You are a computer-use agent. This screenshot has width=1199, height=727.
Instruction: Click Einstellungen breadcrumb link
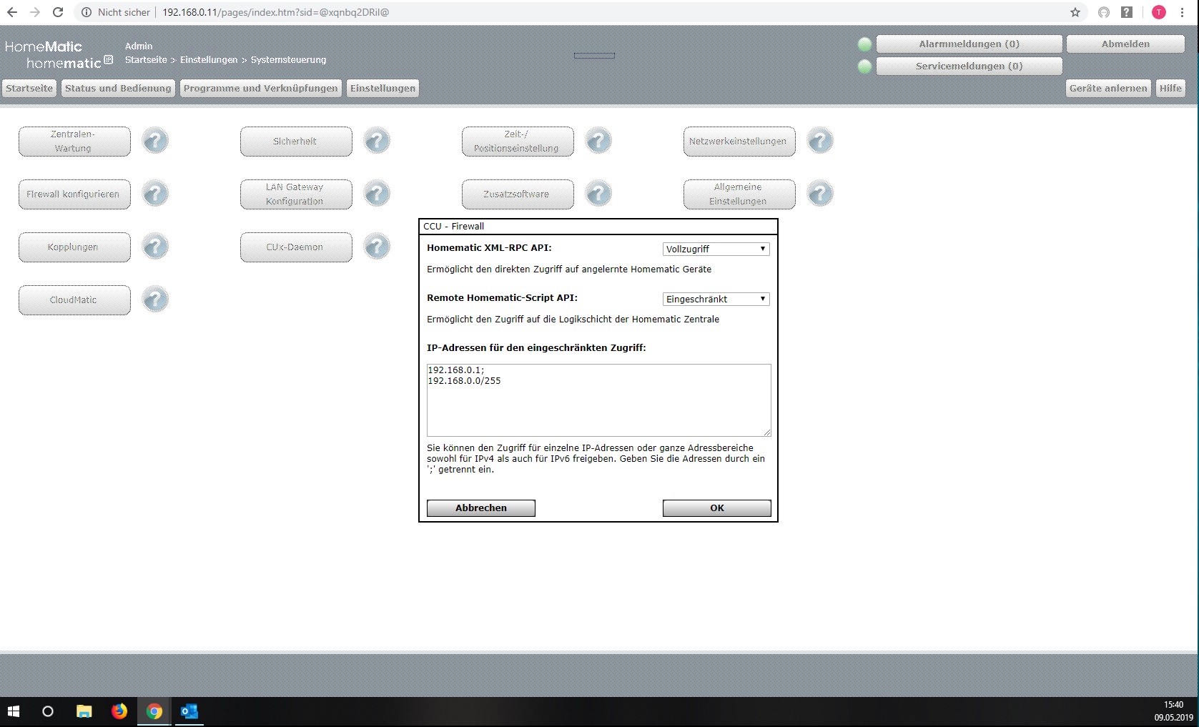[x=208, y=60]
